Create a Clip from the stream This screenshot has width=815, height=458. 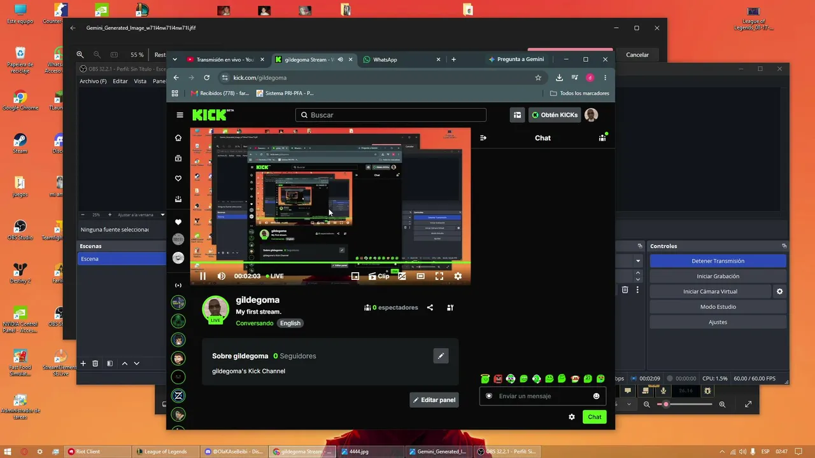(x=379, y=276)
